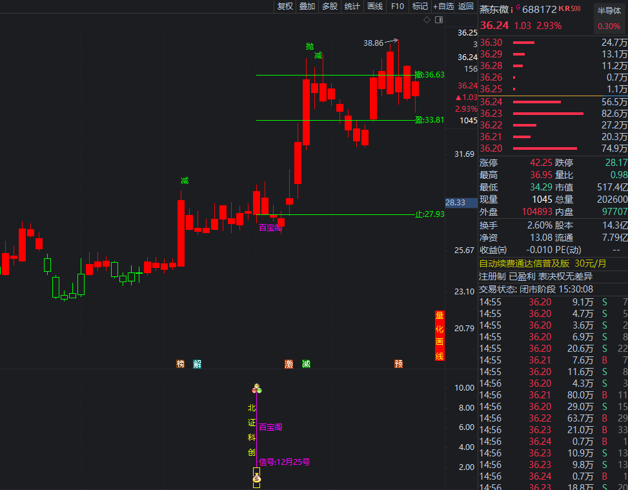This screenshot has height=490, width=628.
Task: Open the 半导体 sector tag
Action: [x=609, y=10]
